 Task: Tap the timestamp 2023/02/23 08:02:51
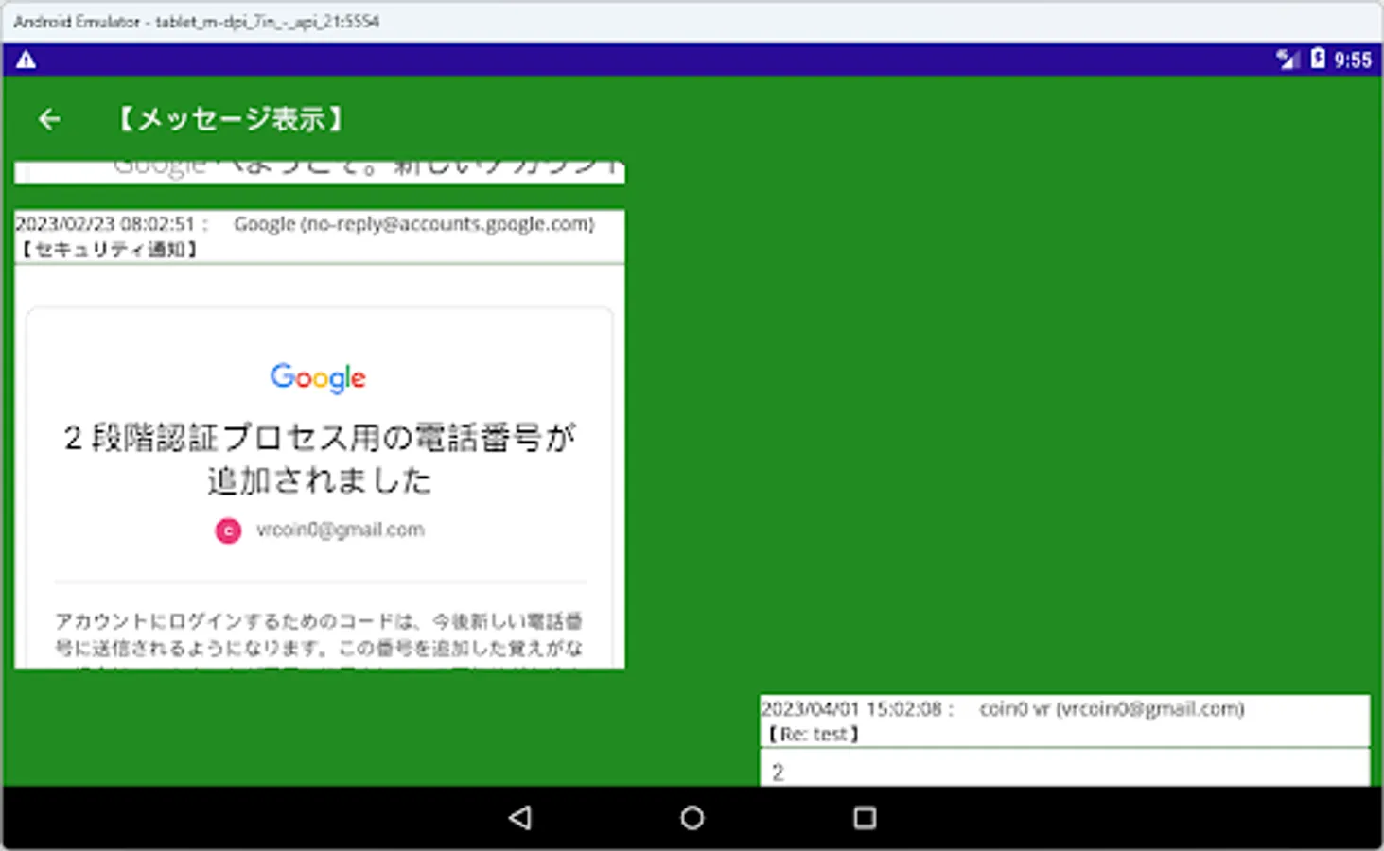point(105,224)
